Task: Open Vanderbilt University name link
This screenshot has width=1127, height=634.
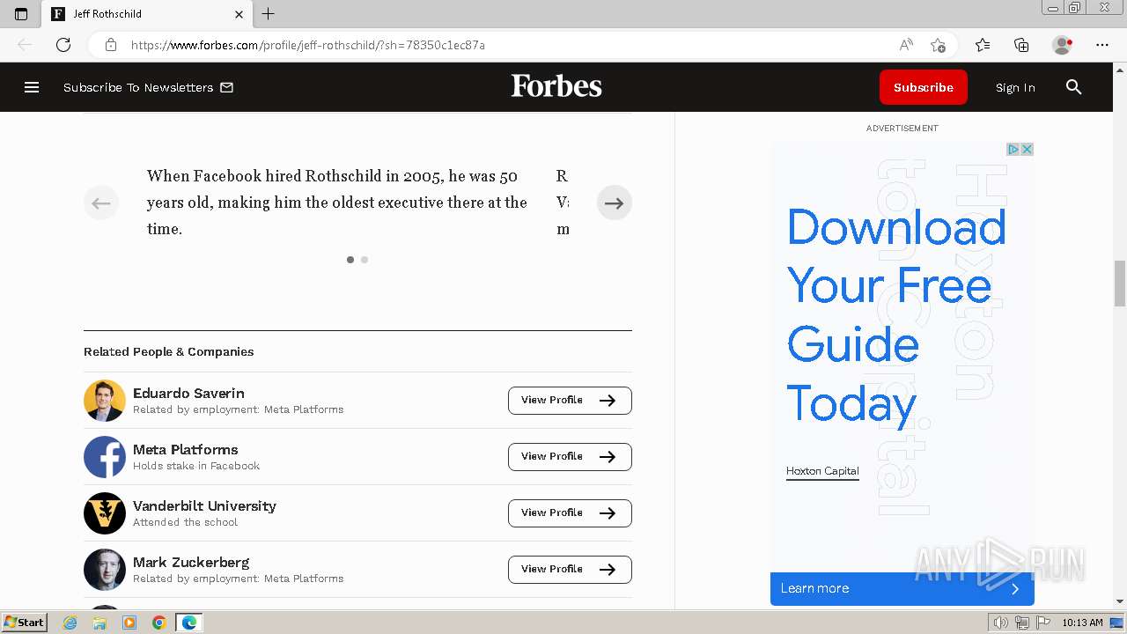Action: click(204, 505)
